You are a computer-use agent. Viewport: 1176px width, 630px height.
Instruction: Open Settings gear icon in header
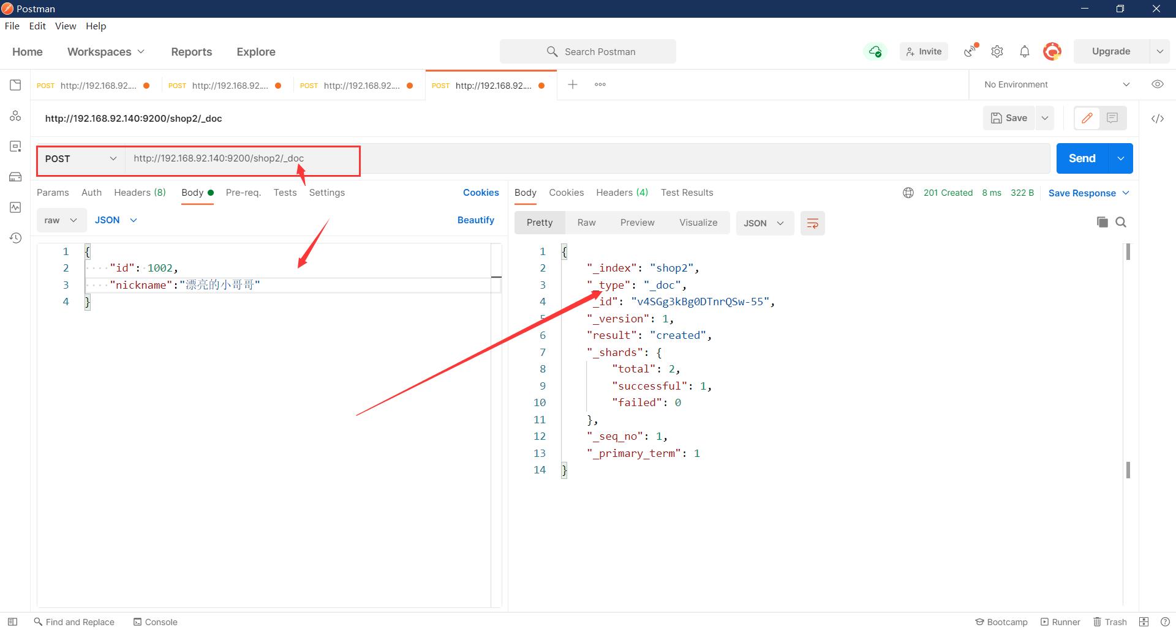[997, 51]
